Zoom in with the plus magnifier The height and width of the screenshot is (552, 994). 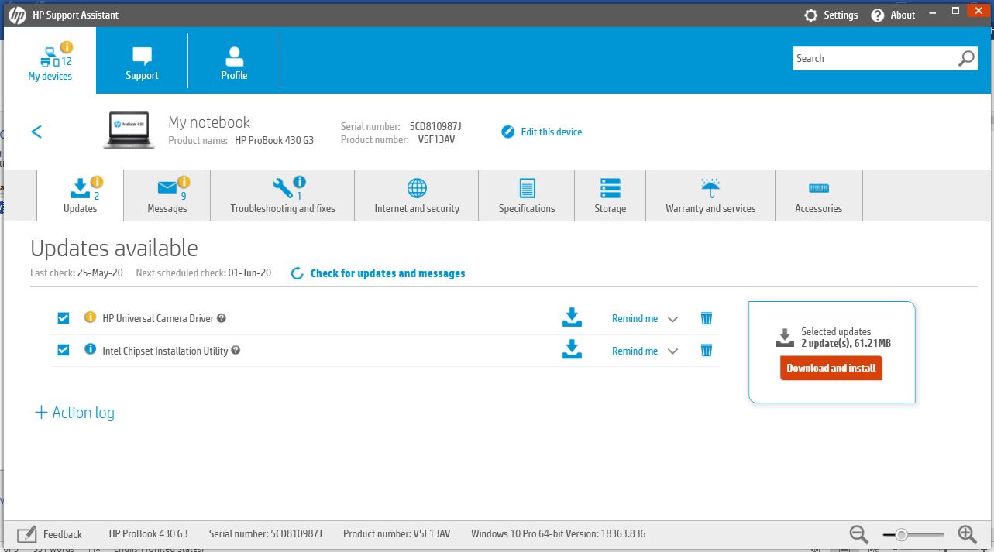pyautogui.click(x=967, y=534)
